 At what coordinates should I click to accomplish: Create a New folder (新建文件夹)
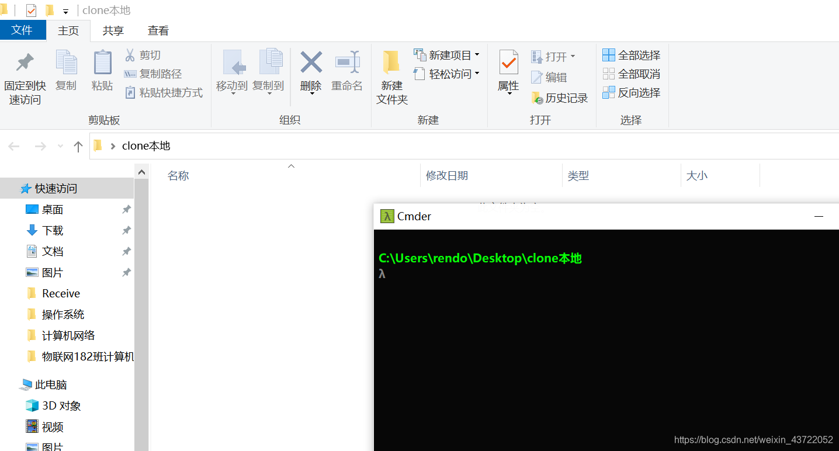(391, 77)
